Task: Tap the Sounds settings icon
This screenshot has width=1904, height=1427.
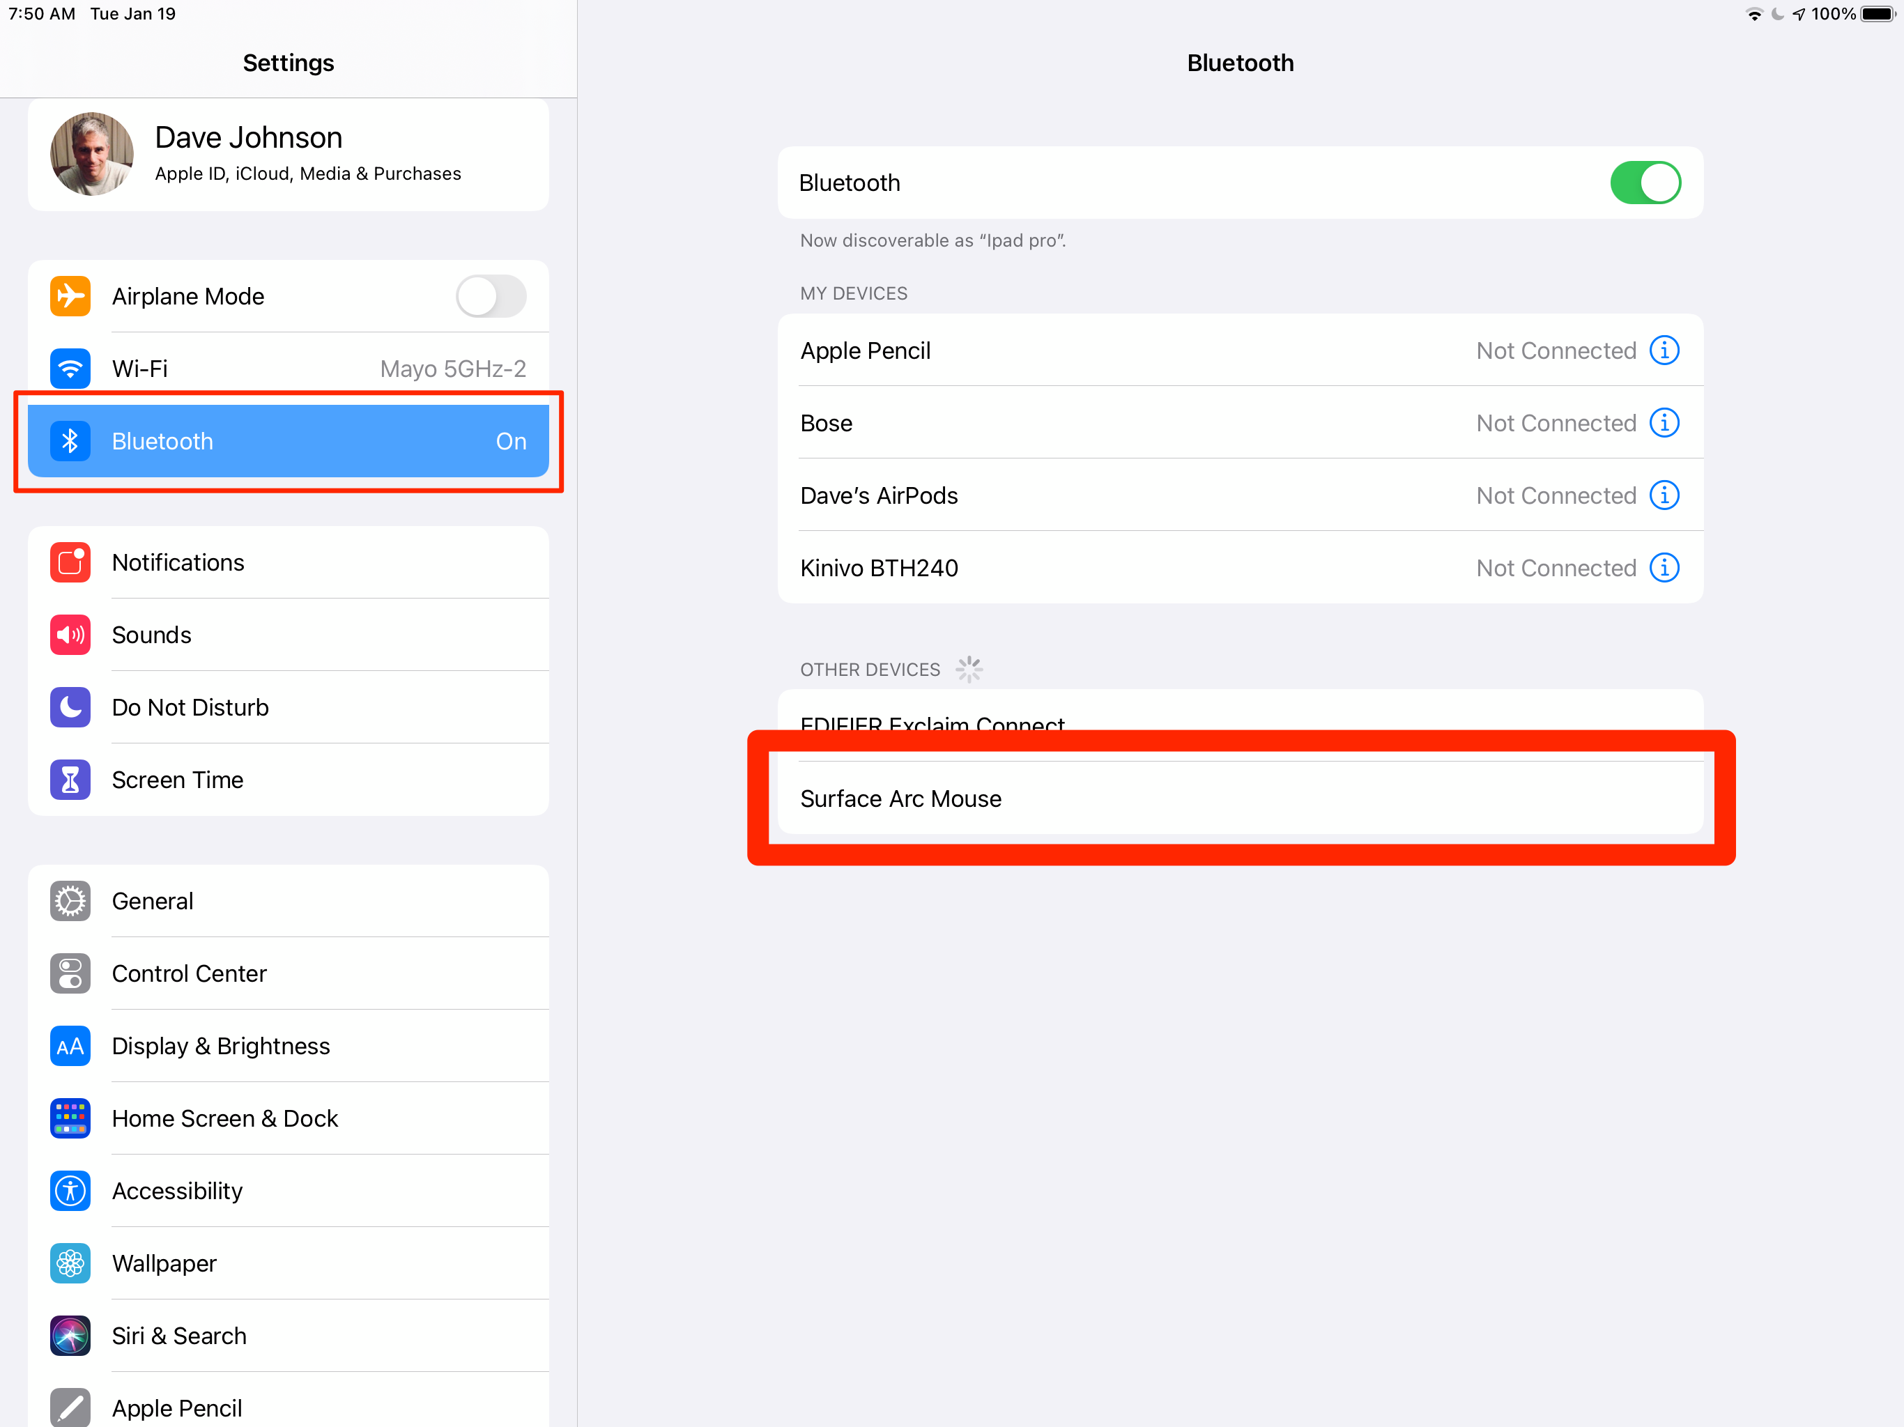Action: click(x=70, y=634)
